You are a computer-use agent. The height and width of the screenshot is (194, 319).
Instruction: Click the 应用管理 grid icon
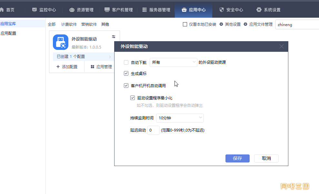coord(92,67)
